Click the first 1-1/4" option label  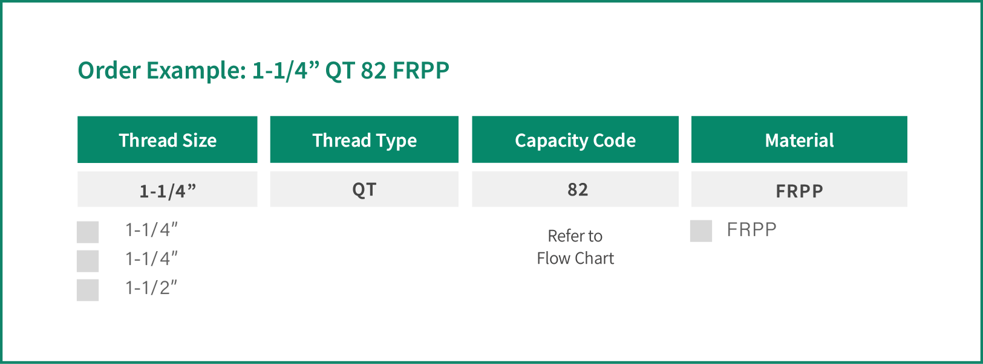151,230
